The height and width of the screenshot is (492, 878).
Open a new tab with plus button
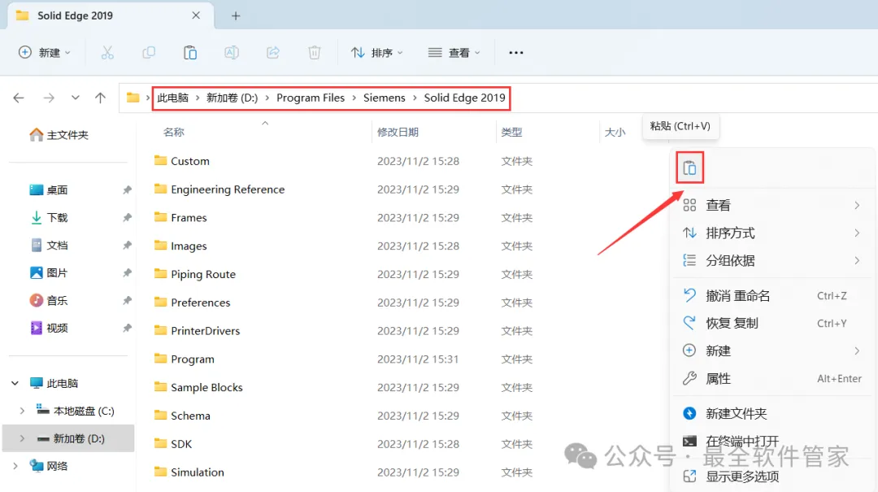[x=236, y=15]
